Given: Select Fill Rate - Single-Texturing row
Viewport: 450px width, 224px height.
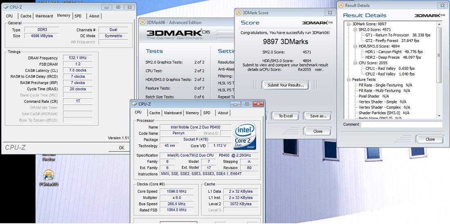Looking at the screenshot, I should click(385, 85).
